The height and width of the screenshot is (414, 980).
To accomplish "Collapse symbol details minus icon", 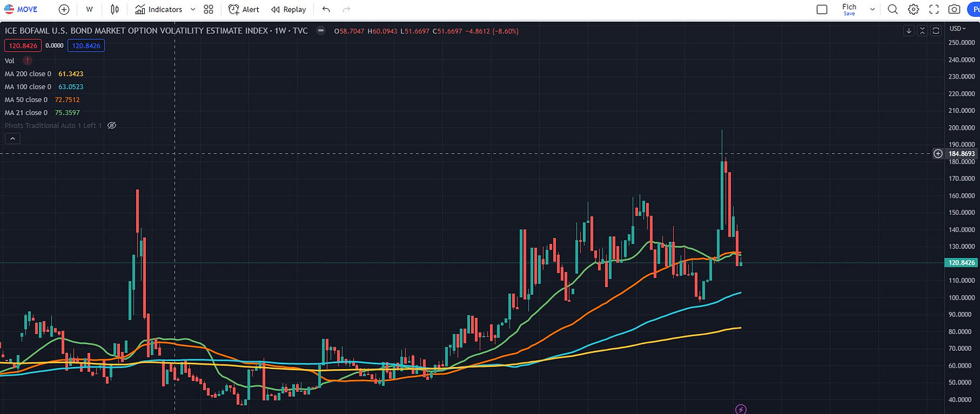I will click(321, 30).
